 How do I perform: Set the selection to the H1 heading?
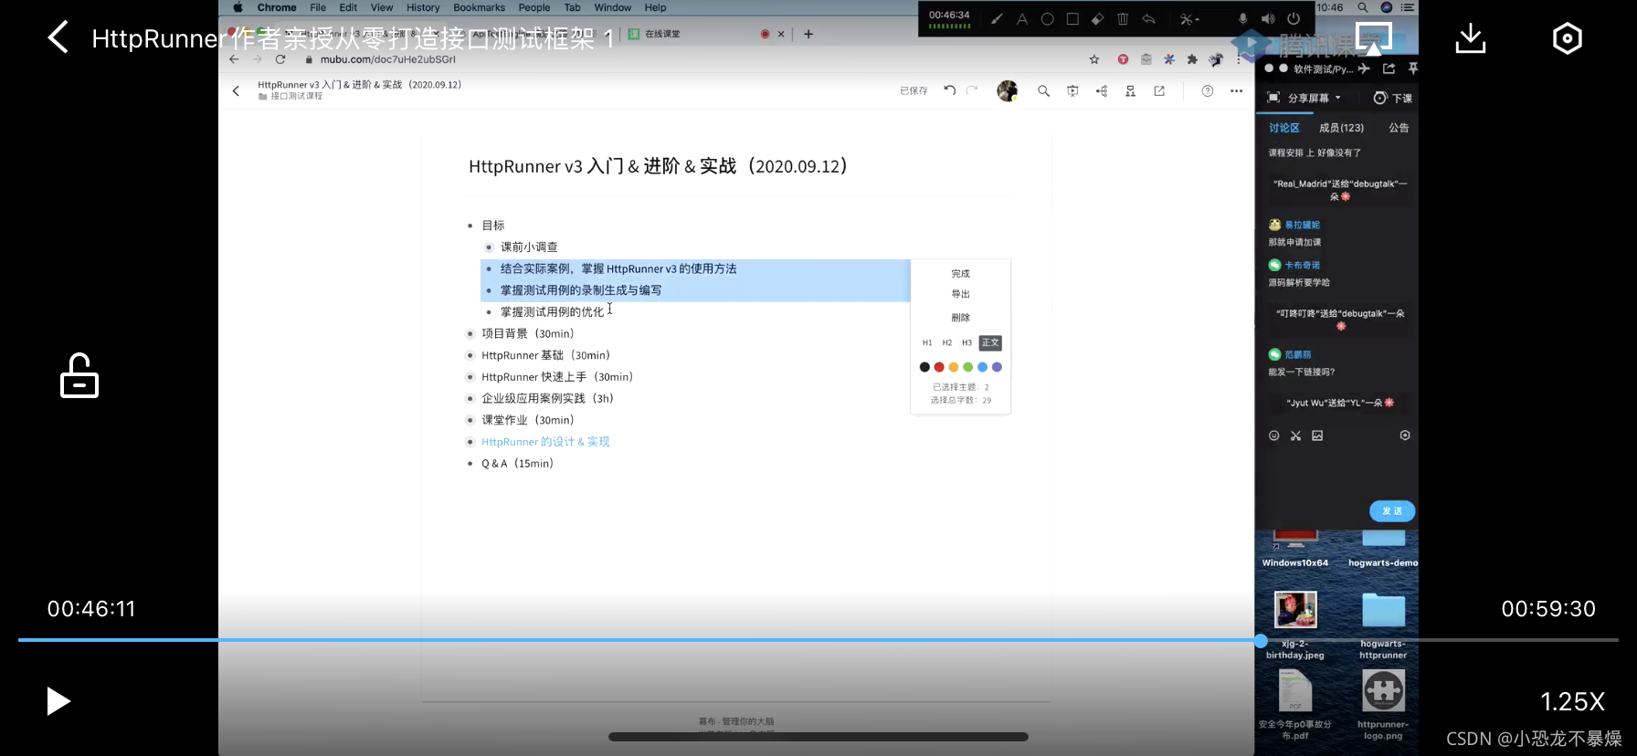point(927,343)
